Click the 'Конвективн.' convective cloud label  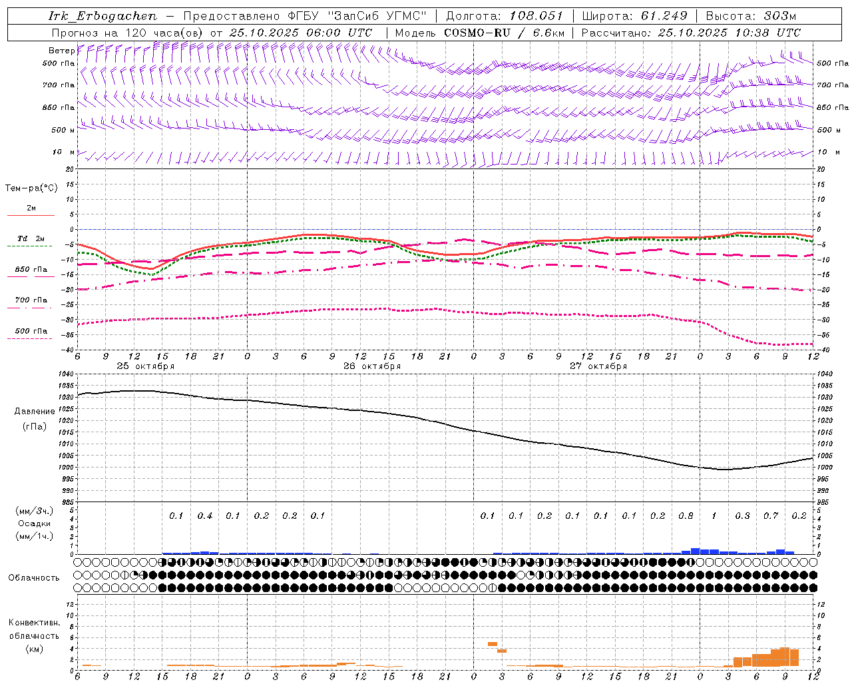coord(34,623)
